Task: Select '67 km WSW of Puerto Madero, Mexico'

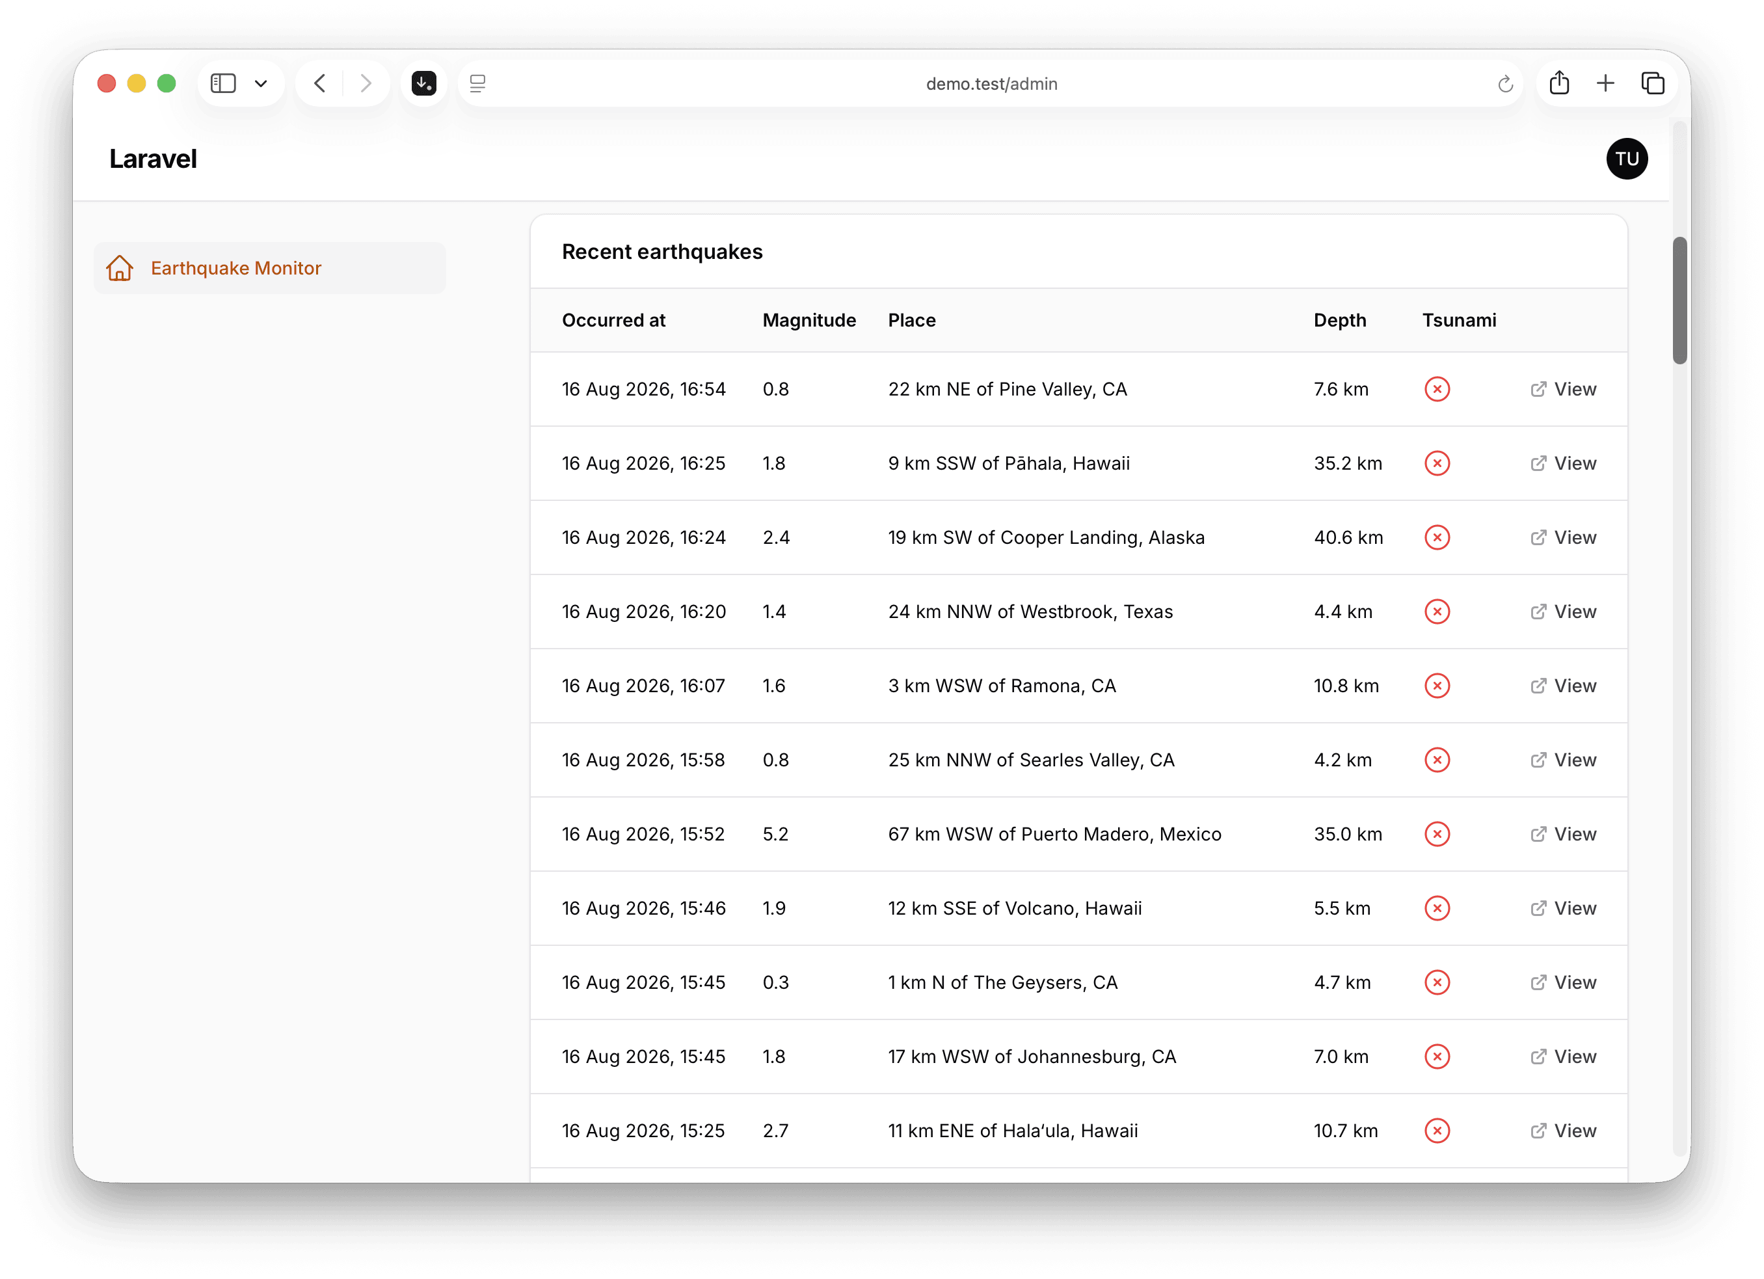Action: coord(1054,834)
